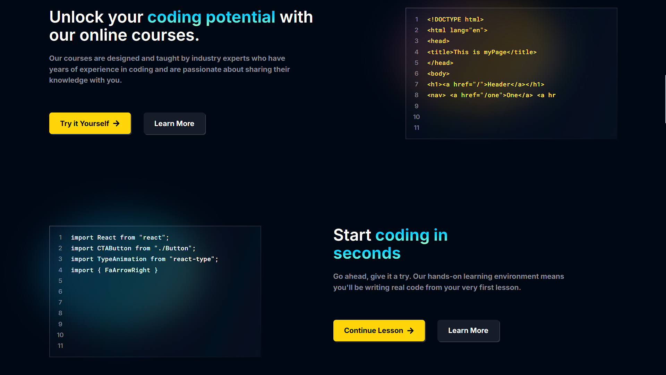Click the 'Start coding in seconds' heading

tap(391, 244)
